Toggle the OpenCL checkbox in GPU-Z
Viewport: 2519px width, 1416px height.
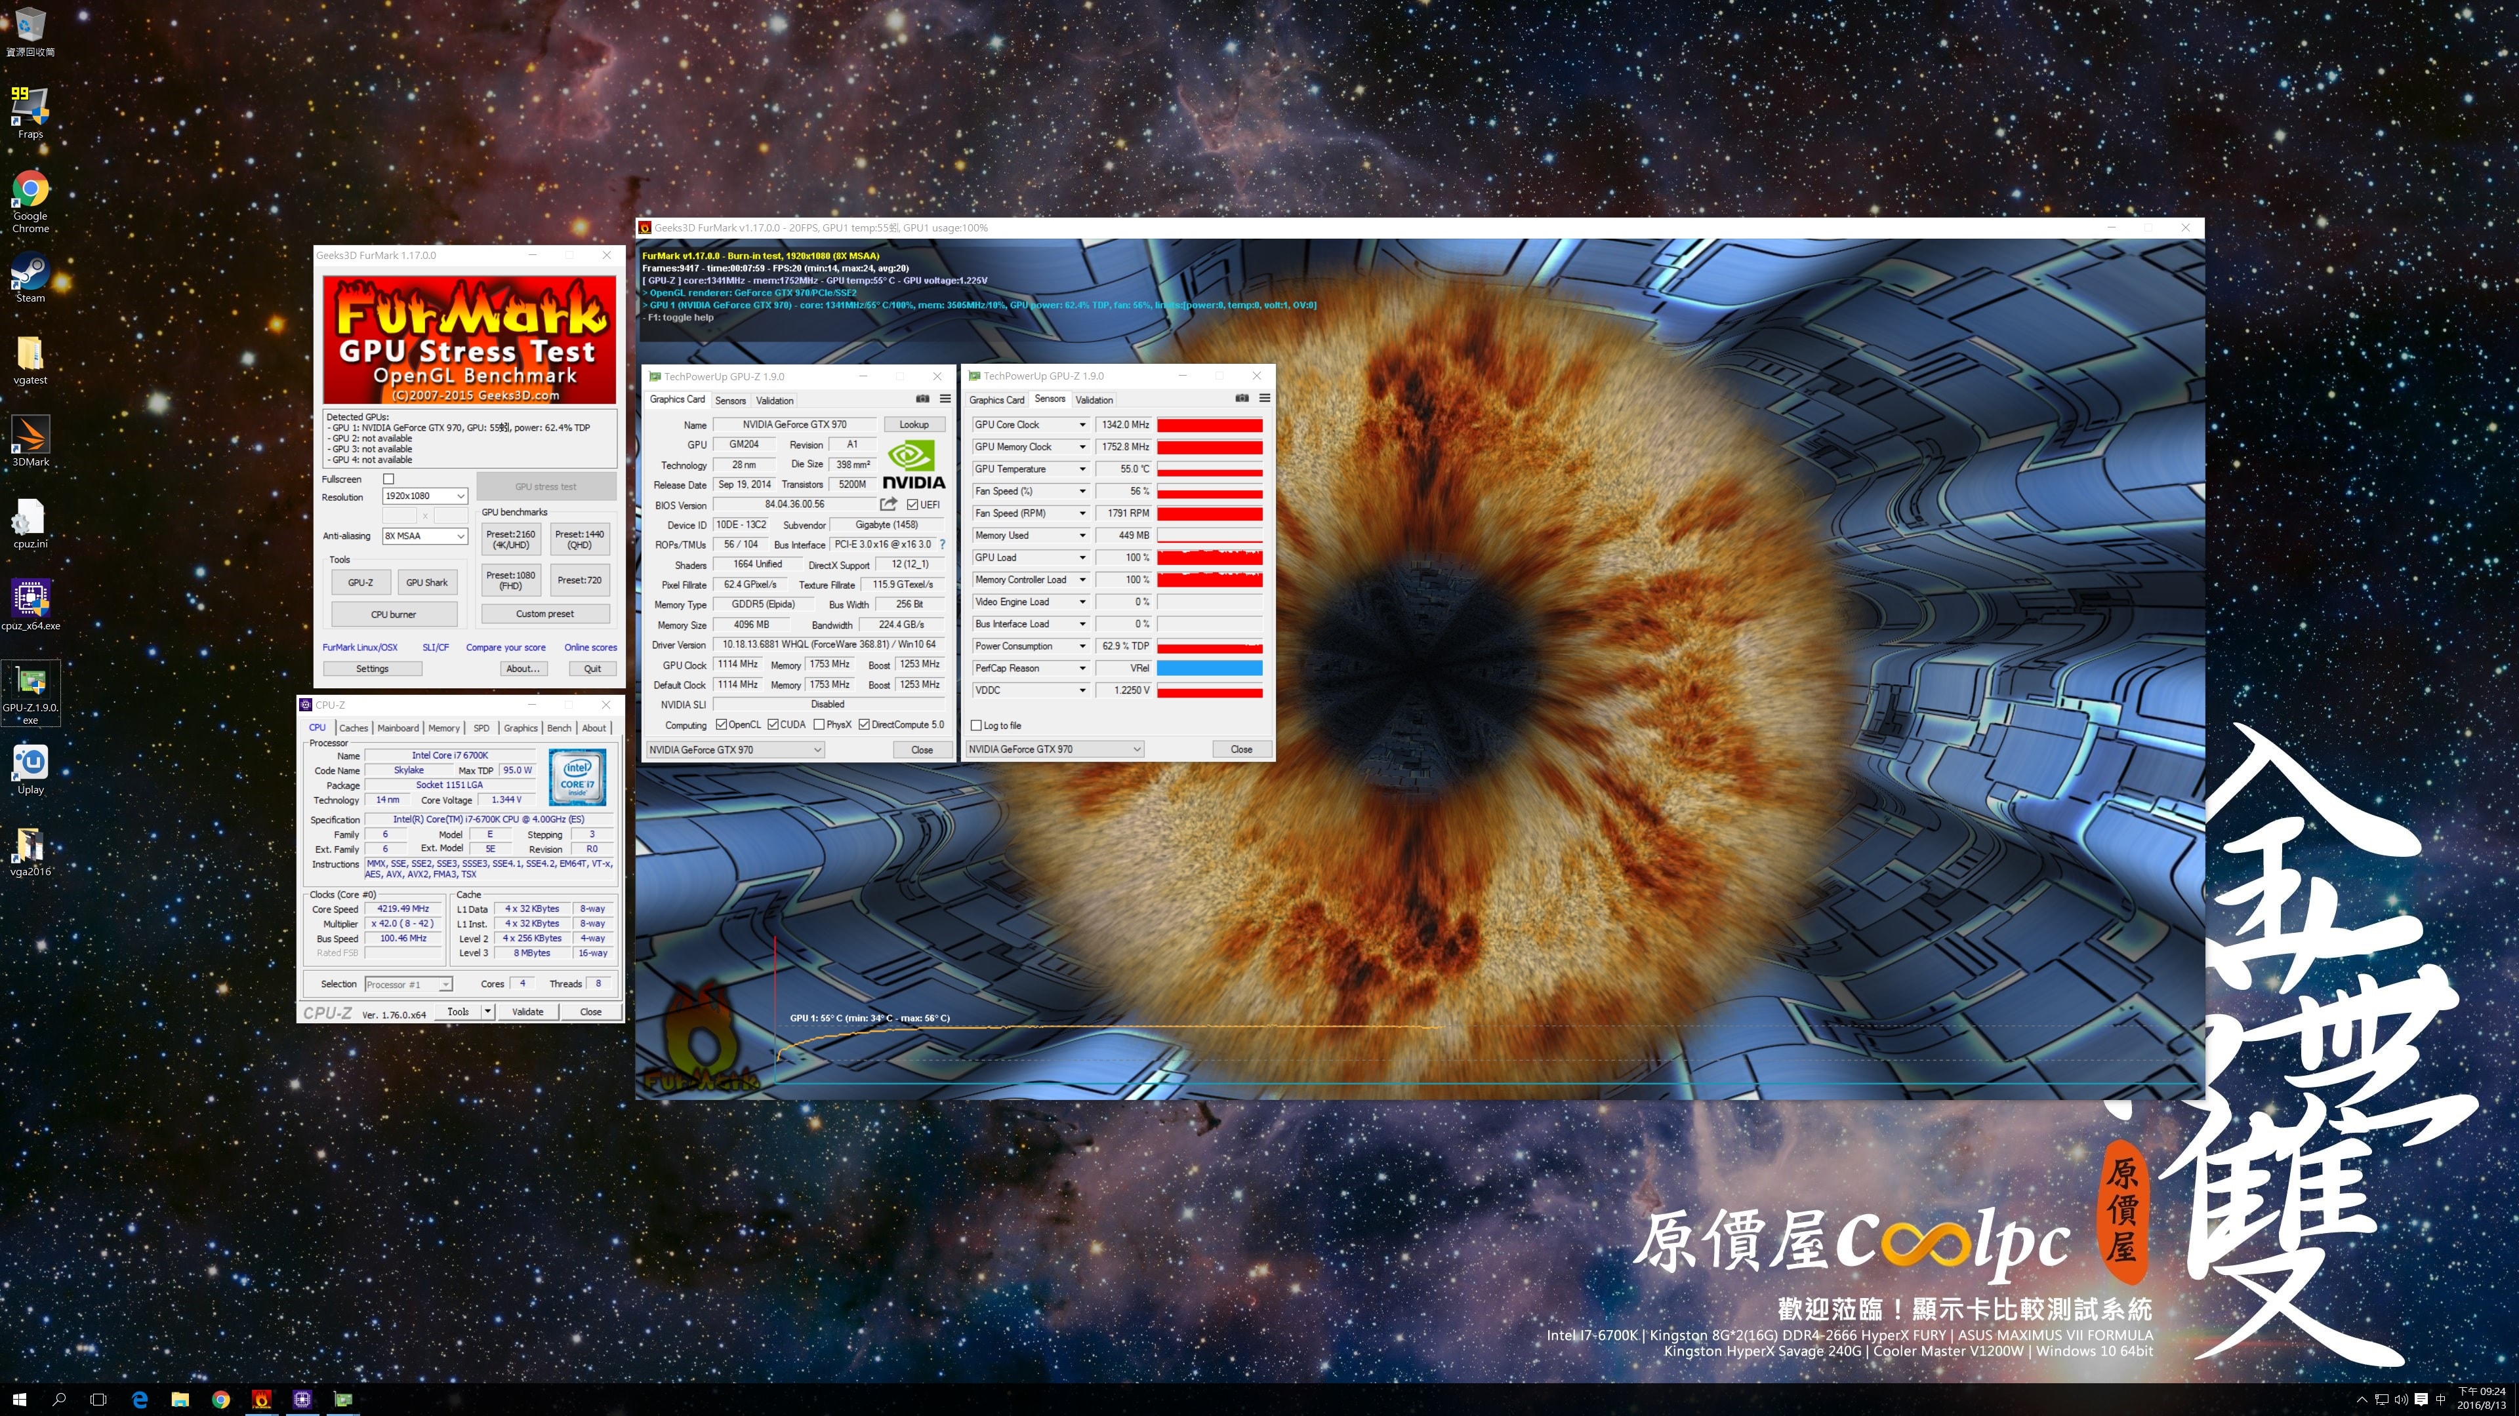pos(722,724)
